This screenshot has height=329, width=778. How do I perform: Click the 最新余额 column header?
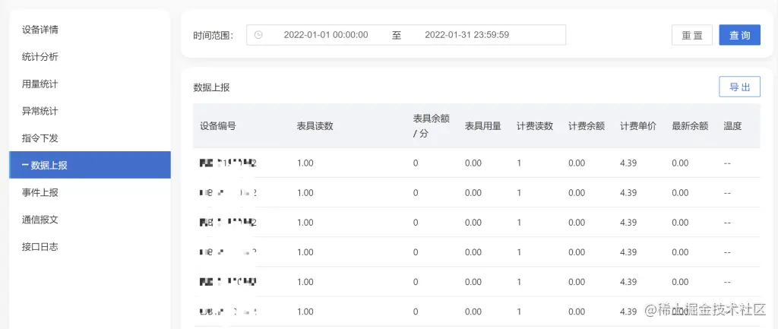point(690,126)
